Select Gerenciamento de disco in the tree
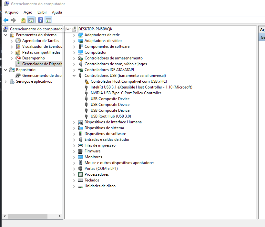265x227 pixels. [42, 76]
